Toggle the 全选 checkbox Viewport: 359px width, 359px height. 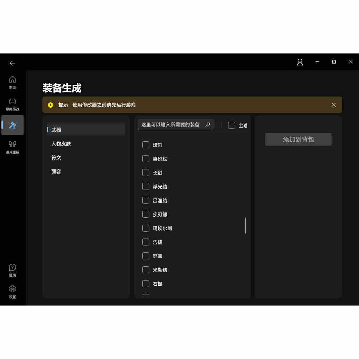click(x=232, y=125)
